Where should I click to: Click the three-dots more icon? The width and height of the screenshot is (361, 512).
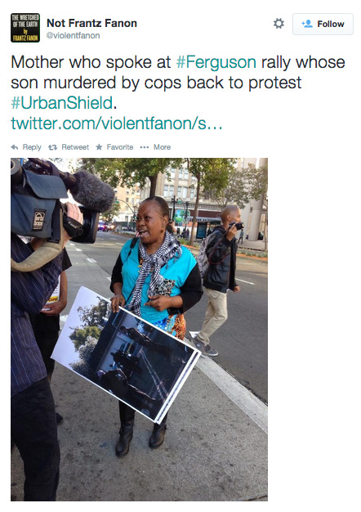pos(144,147)
